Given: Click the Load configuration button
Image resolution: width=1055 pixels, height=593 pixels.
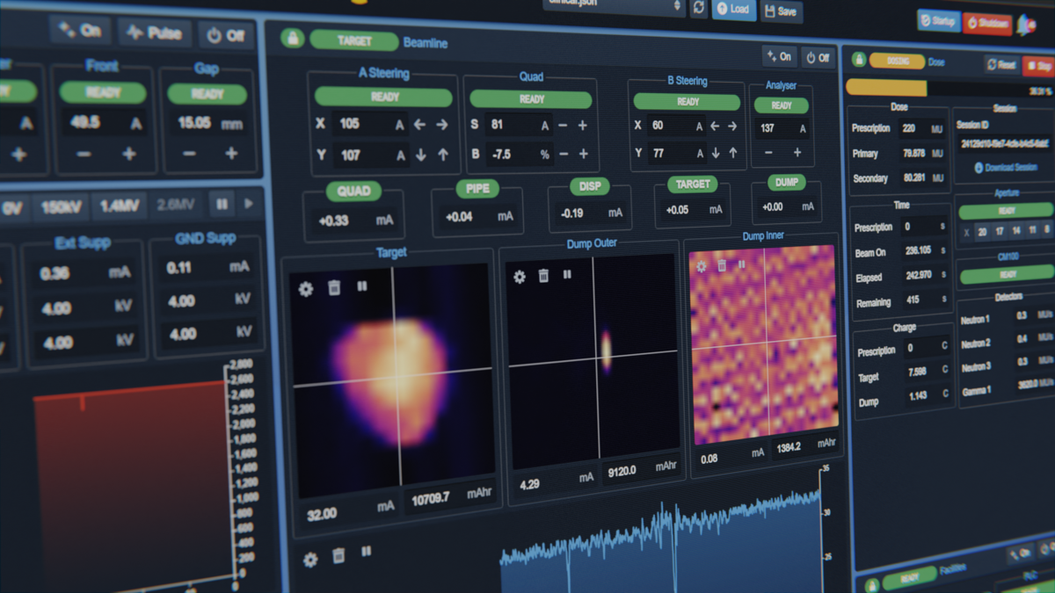Looking at the screenshot, I should tap(732, 9).
